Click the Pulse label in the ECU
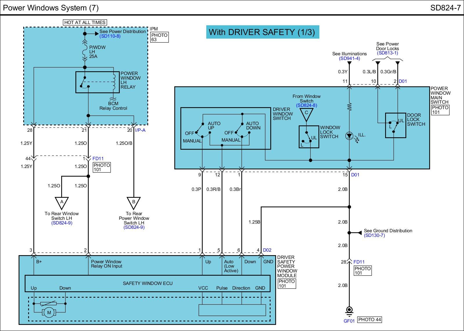The height and width of the screenshot is (331, 464). (222, 288)
